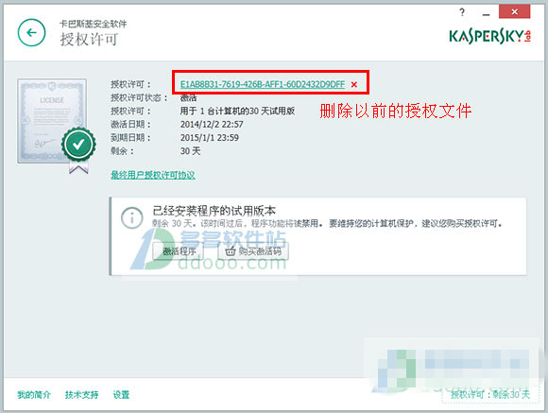This screenshot has width=548, height=413.
Task: Select the 激活日期 value 2014/12/2 22:57
Action: (212, 125)
